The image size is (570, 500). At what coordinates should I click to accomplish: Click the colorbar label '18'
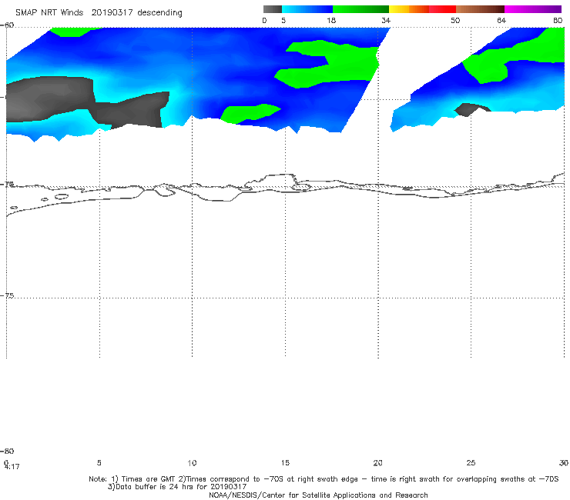(x=331, y=20)
